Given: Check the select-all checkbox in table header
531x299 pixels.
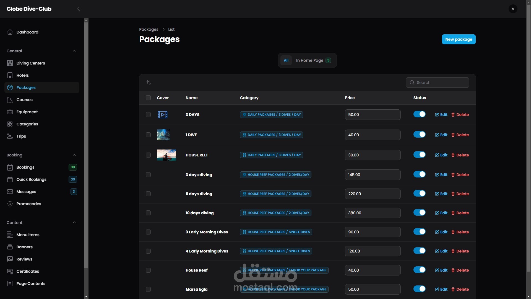Looking at the screenshot, I should click(148, 98).
